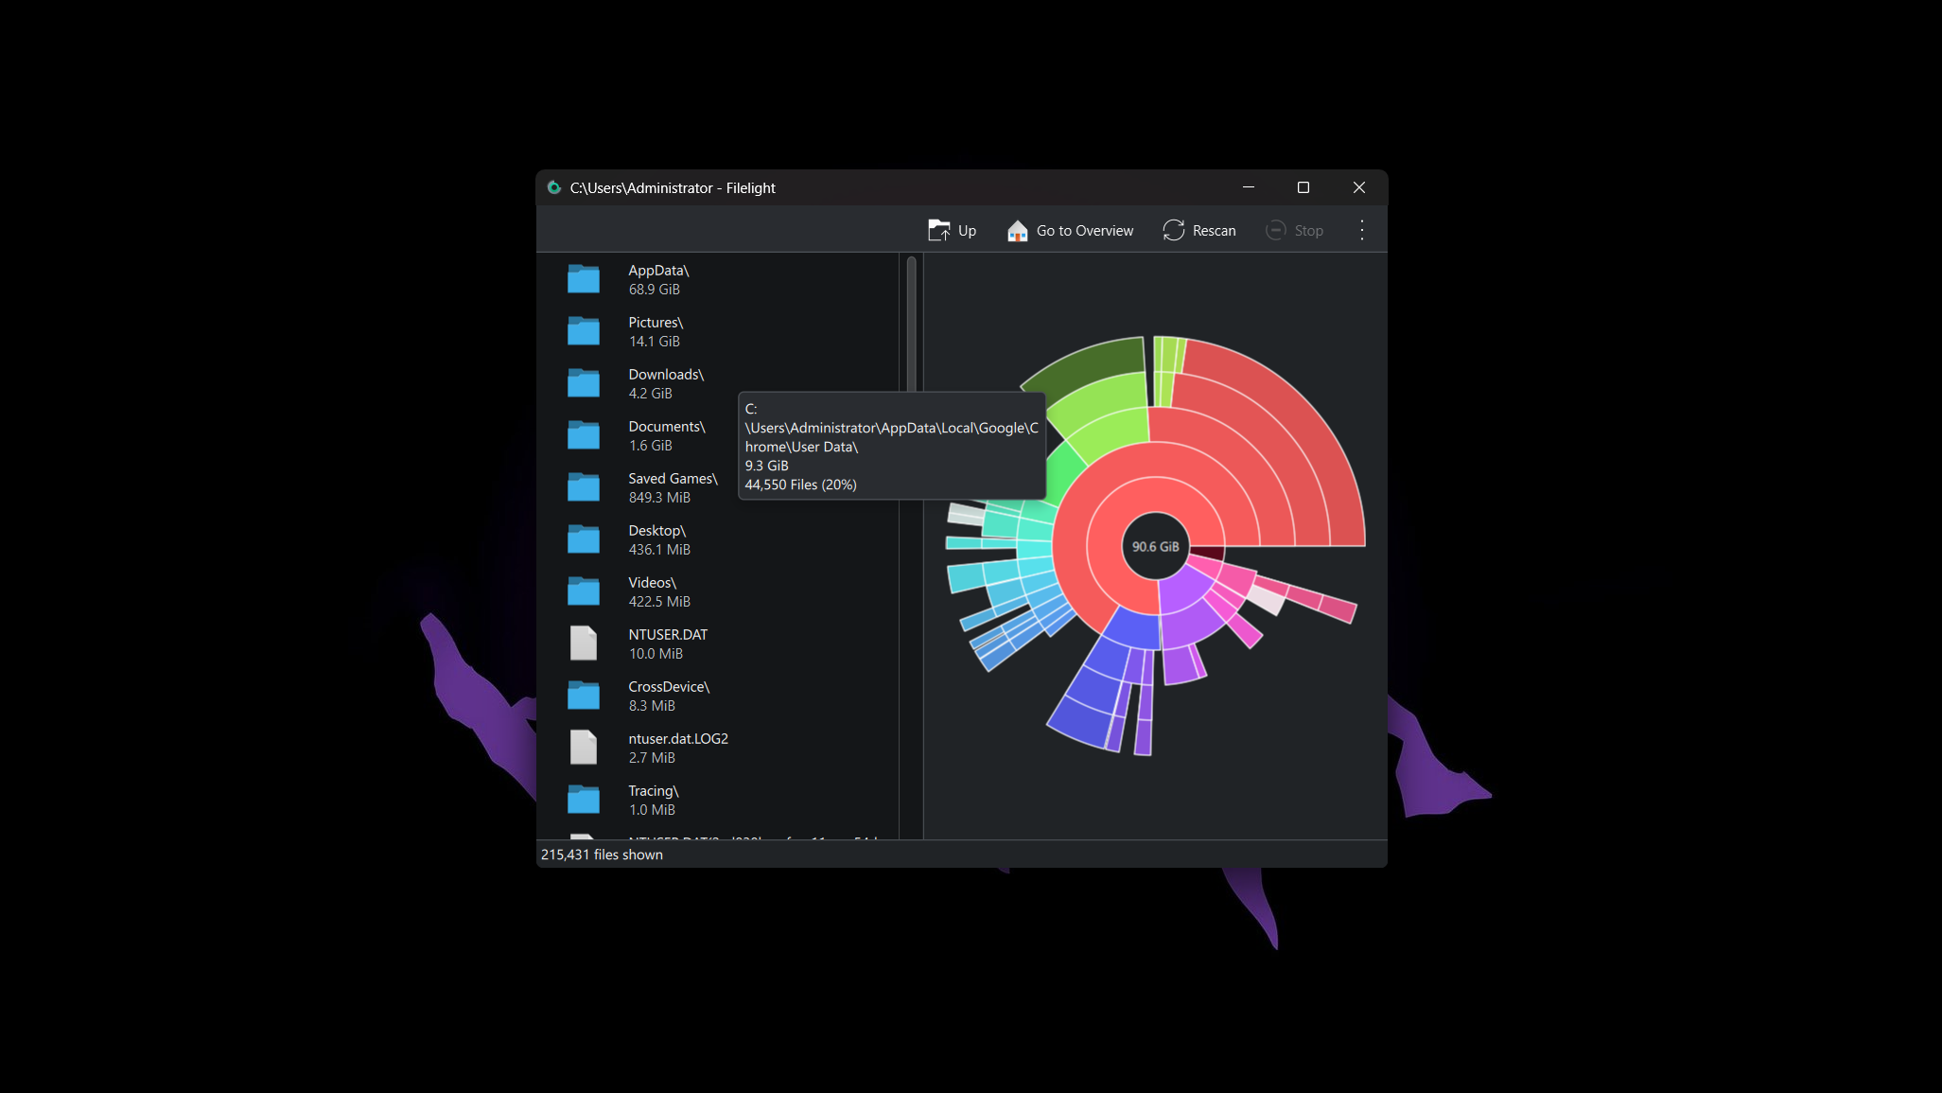Click the pink segment at chart right
1942x1093 pixels.
click(1338, 608)
